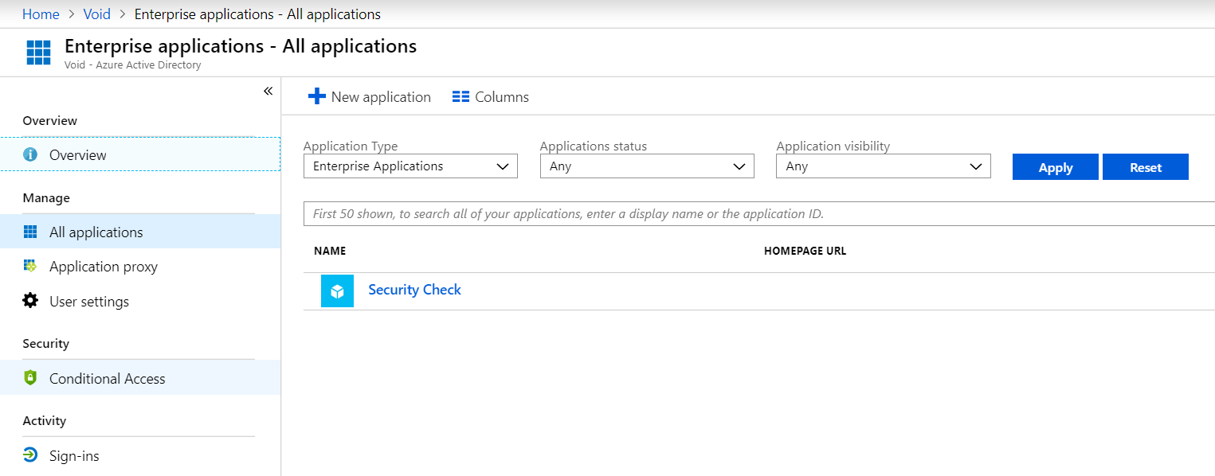Open the Application visibility dropdown
This screenshot has height=476, width=1215.
(x=884, y=166)
